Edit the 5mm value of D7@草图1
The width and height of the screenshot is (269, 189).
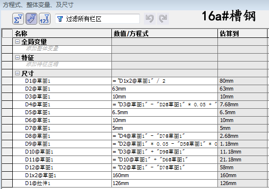pos(165,128)
